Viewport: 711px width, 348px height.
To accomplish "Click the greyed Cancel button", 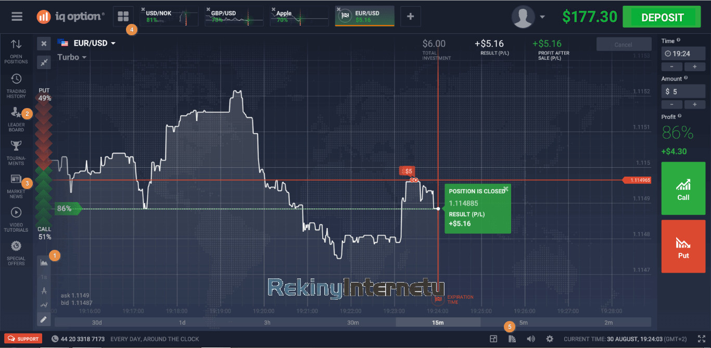I will 624,44.
